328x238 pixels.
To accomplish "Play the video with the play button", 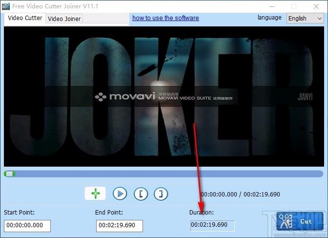I will point(120,194).
